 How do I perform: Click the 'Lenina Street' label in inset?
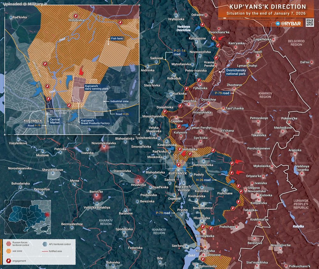click(x=37, y=69)
